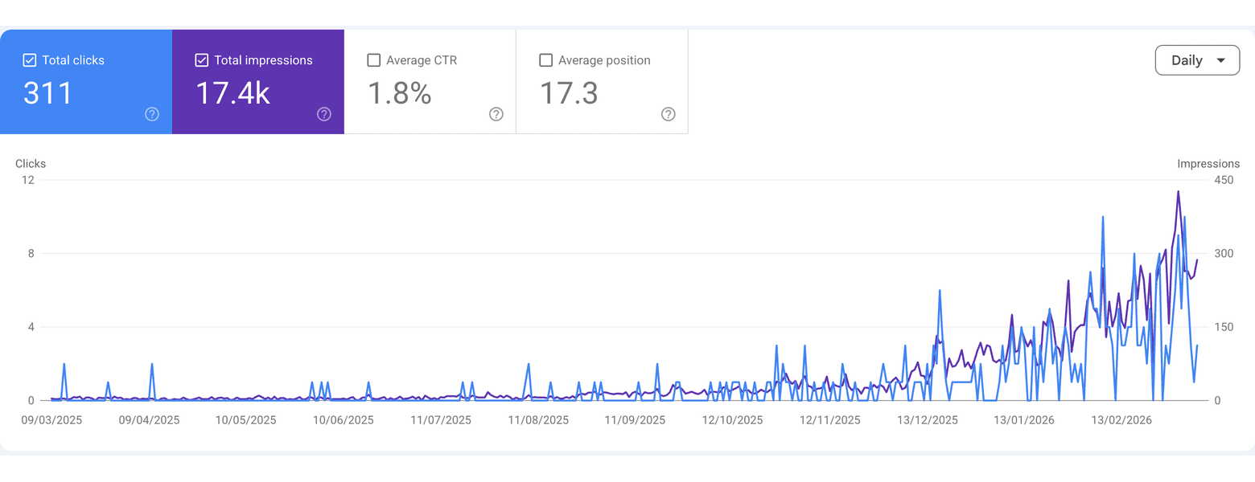Enable the Average CTR checkbox
The width and height of the screenshot is (1255, 482).
[x=374, y=60]
